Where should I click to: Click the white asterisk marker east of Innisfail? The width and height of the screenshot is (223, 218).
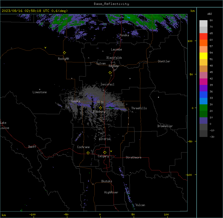coord(130,78)
